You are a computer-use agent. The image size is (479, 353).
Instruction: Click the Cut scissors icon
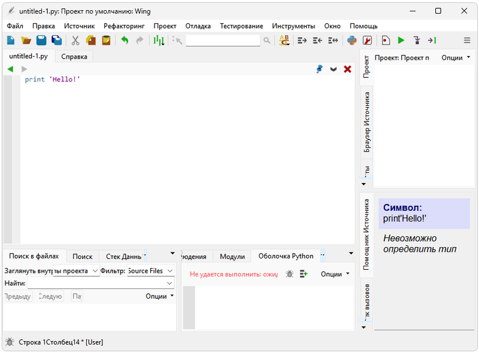coord(75,40)
